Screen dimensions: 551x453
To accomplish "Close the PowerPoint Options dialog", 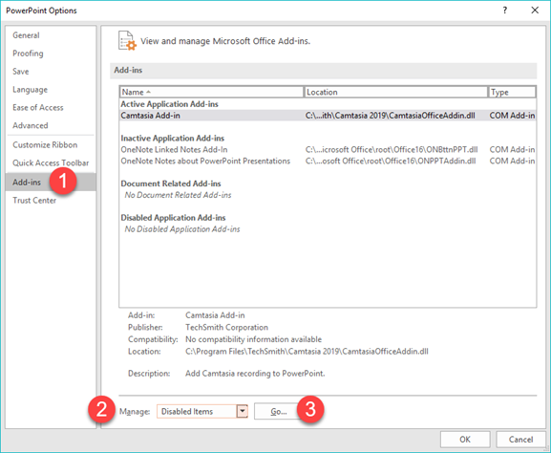I will click(535, 11).
